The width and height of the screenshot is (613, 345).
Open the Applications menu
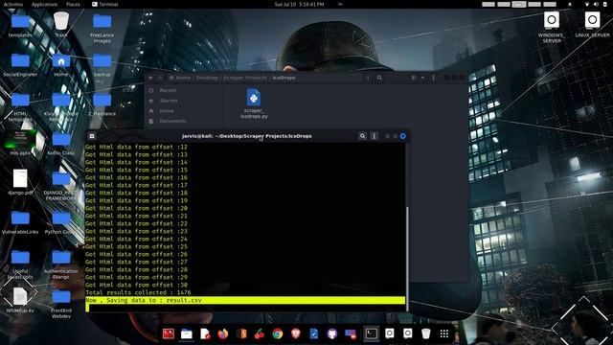coord(44,4)
